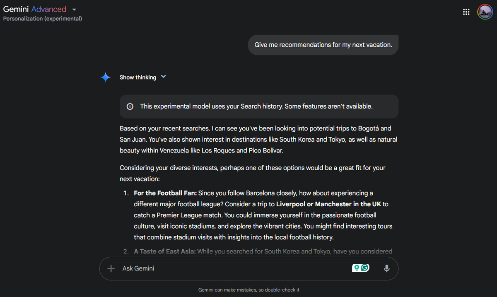Screen dimensions: 497x297
Task: Click the Search history notice banner text
Action: coord(256,106)
